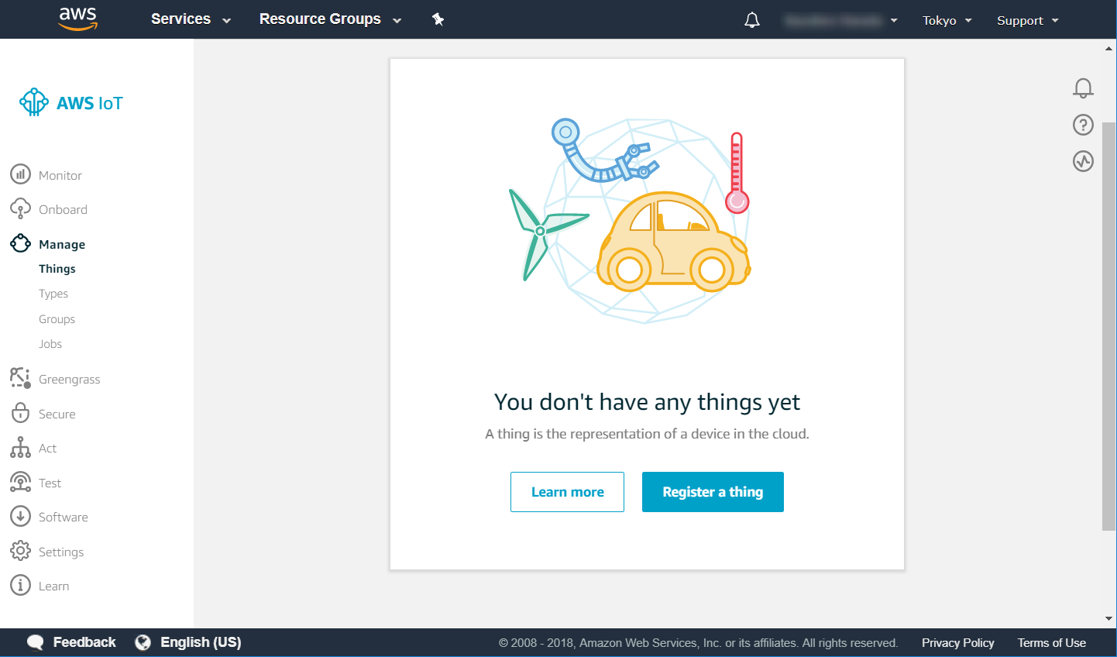
Task: Open the Tokyo region selector
Action: 947,21
